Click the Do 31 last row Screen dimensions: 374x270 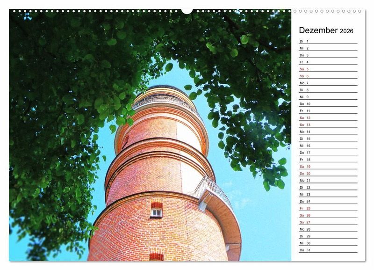coord(328,250)
